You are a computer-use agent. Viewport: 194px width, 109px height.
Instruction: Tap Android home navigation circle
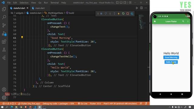(x=171, y=94)
